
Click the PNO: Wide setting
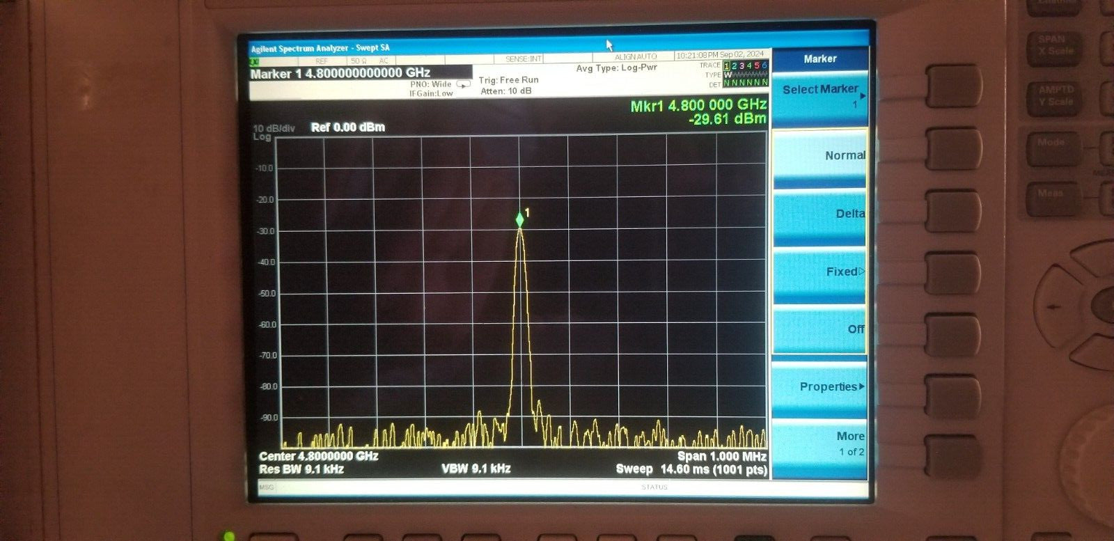click(430, 84)
